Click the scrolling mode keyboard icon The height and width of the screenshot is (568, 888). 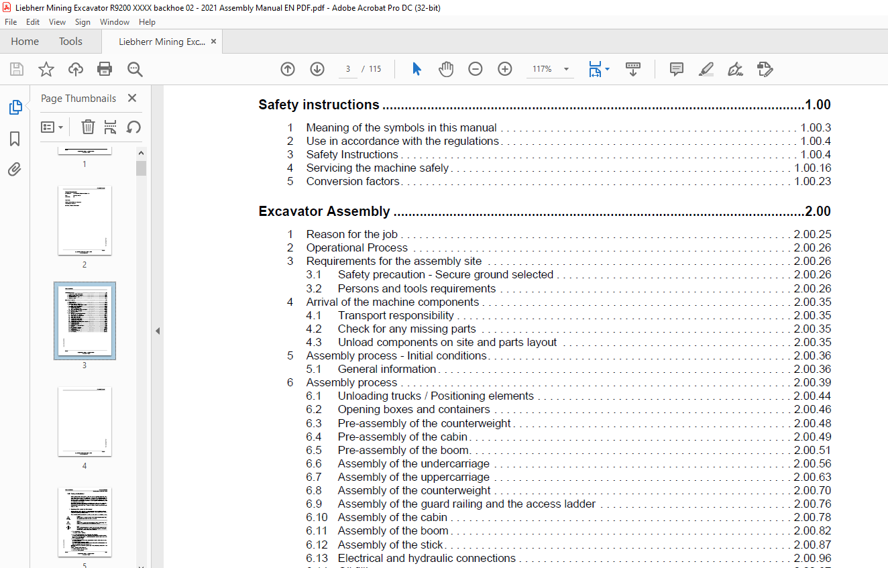coord(633,69)
